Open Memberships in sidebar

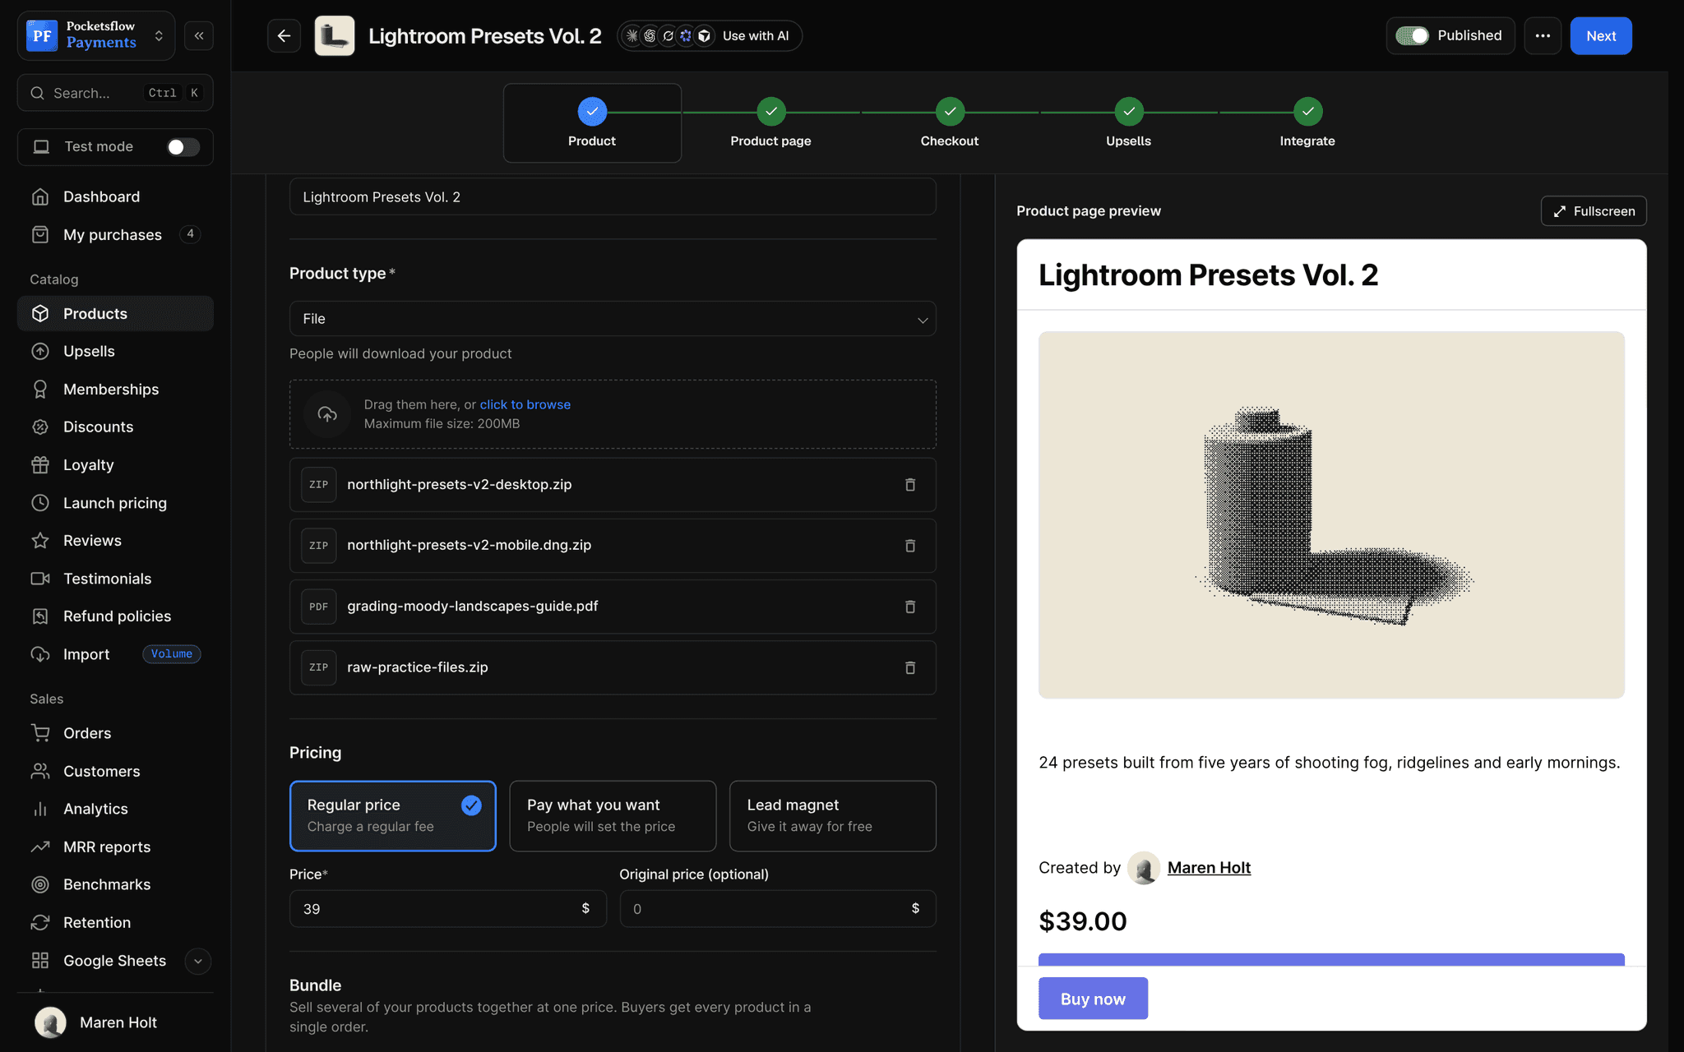[115, 389]
